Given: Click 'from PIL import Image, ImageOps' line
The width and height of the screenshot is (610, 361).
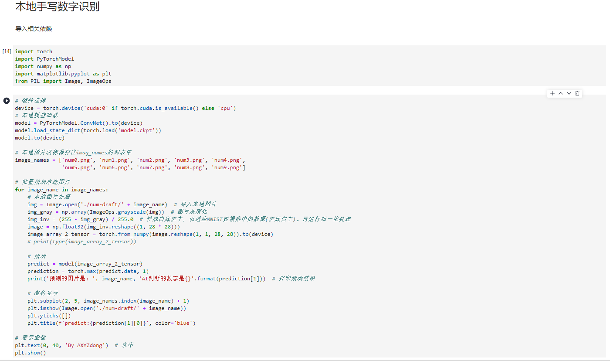Looking at the screenshot, I should [x=63, y=81].
